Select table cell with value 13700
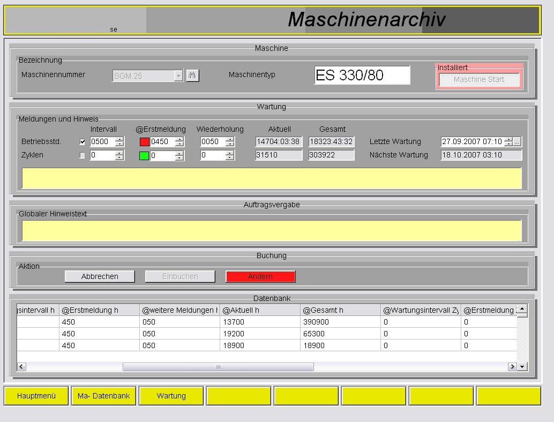 point(260,322)
